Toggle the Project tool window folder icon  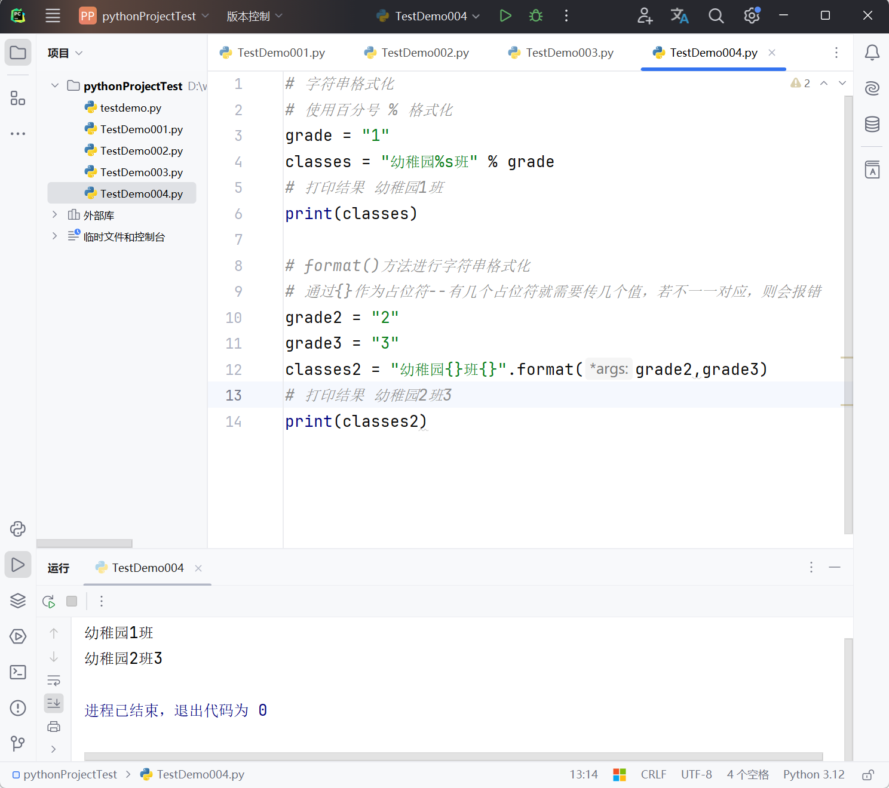(x=18, y=53)
